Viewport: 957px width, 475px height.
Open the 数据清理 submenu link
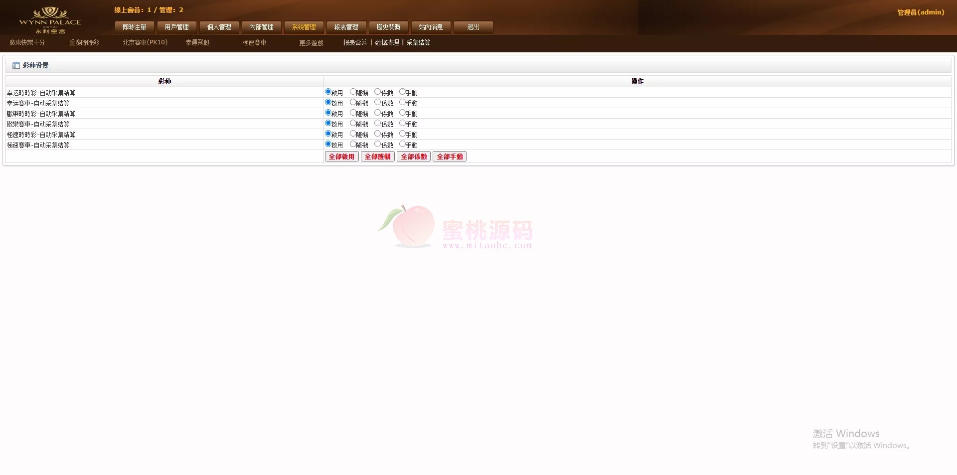coord(387,43)
